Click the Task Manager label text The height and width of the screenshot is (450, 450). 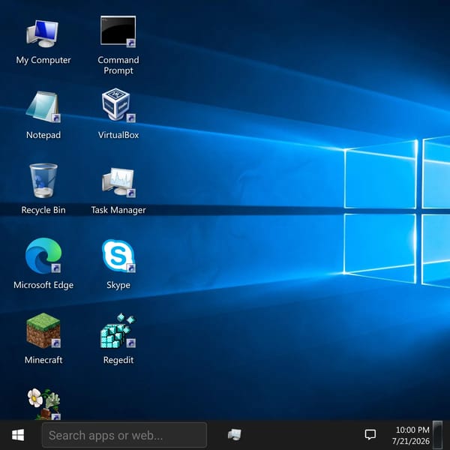(x=118, y=210)
